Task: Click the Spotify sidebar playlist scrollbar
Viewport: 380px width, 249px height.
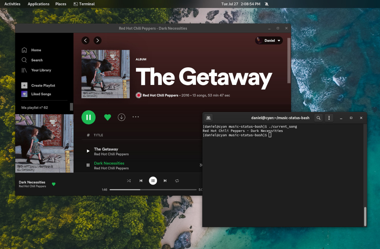Action: 72,107
